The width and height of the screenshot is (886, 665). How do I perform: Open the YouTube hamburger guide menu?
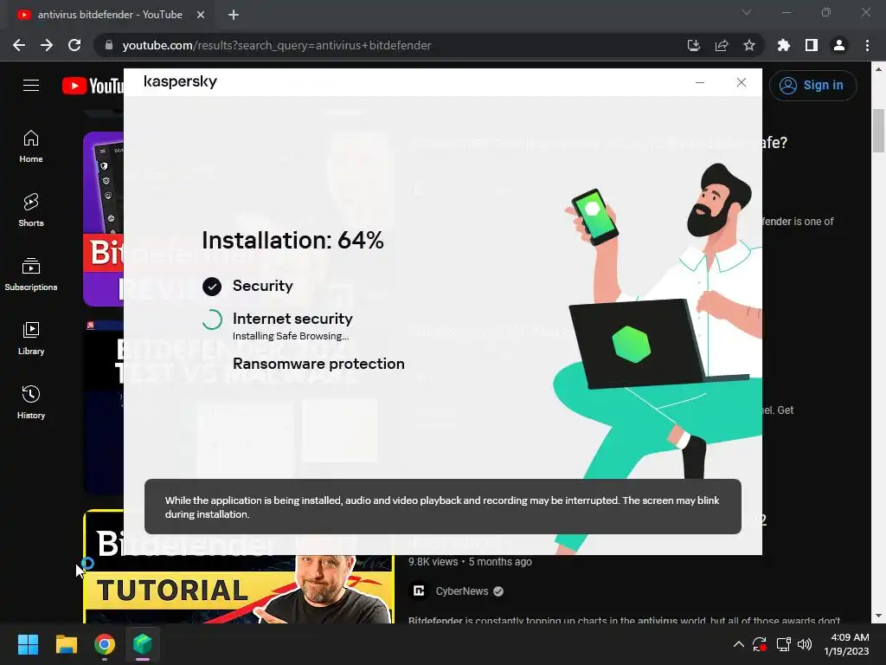31,86
